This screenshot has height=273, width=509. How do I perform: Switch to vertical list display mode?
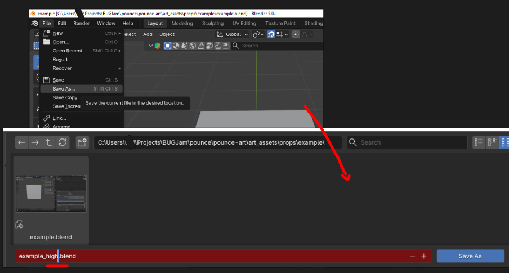pos(479,142)
